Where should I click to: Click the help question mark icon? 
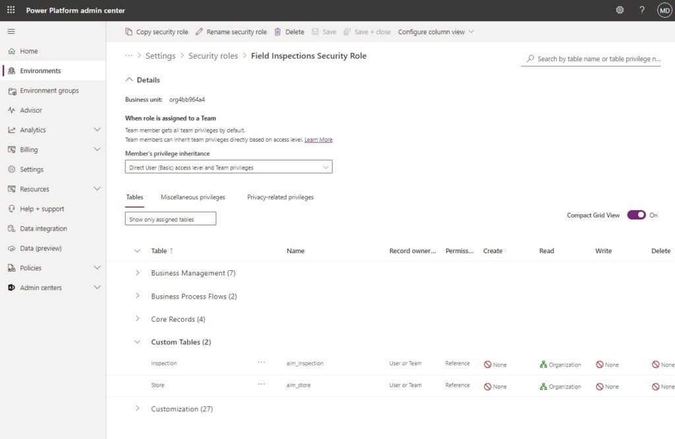642,10
